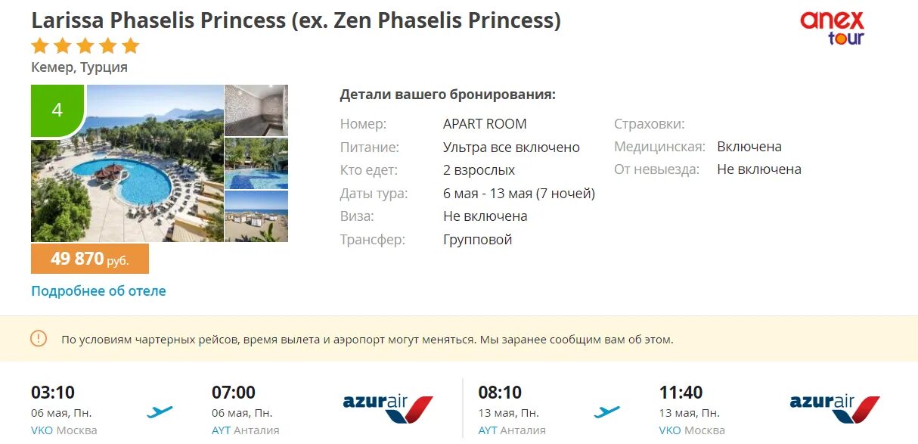The width and height of the screenshot is (918, 444).
Task: Open the main hotel pool photo
Action: pyautogui.click(x=127, y=163)
